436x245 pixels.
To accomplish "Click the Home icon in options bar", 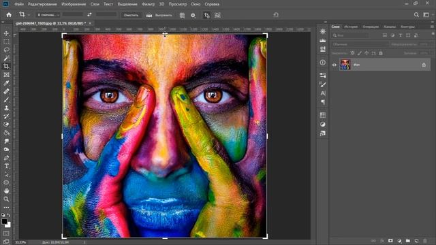I will coord(9,15).
